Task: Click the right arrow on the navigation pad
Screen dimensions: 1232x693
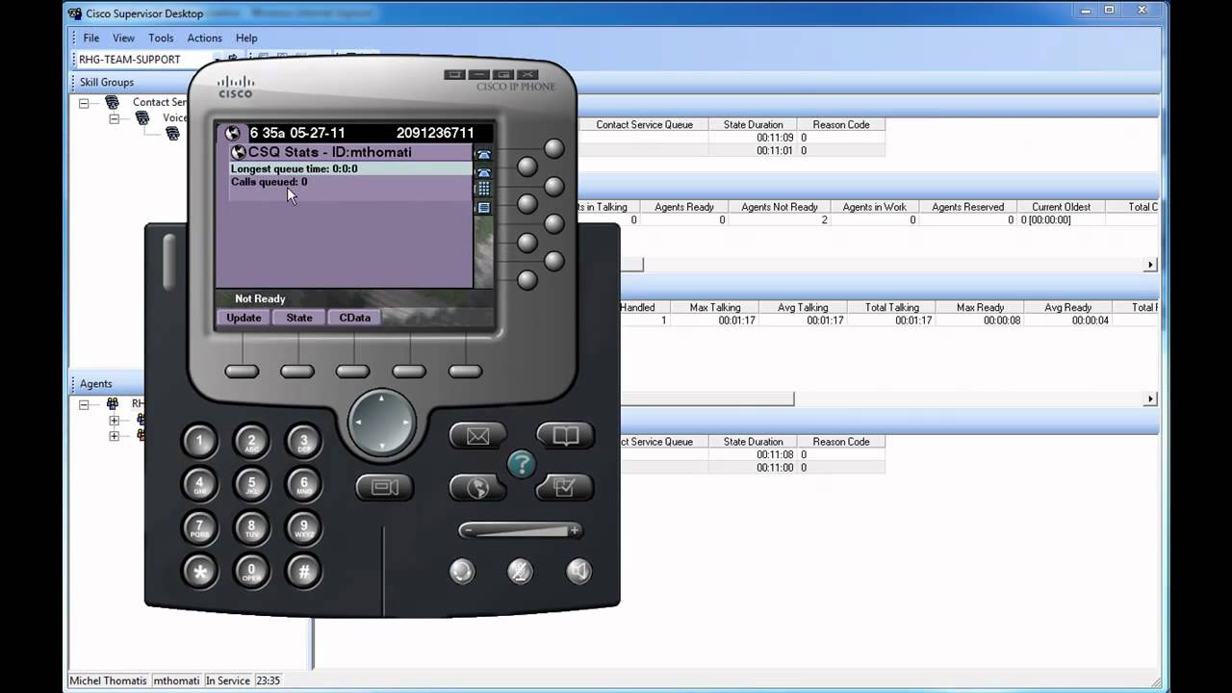Action: pos(406,422)
